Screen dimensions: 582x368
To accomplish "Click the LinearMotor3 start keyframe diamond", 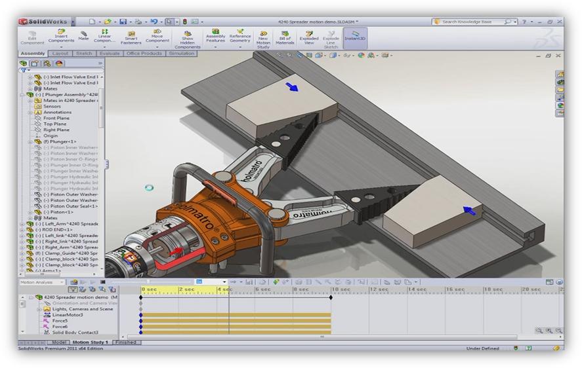I will click(x=140, y=315).
